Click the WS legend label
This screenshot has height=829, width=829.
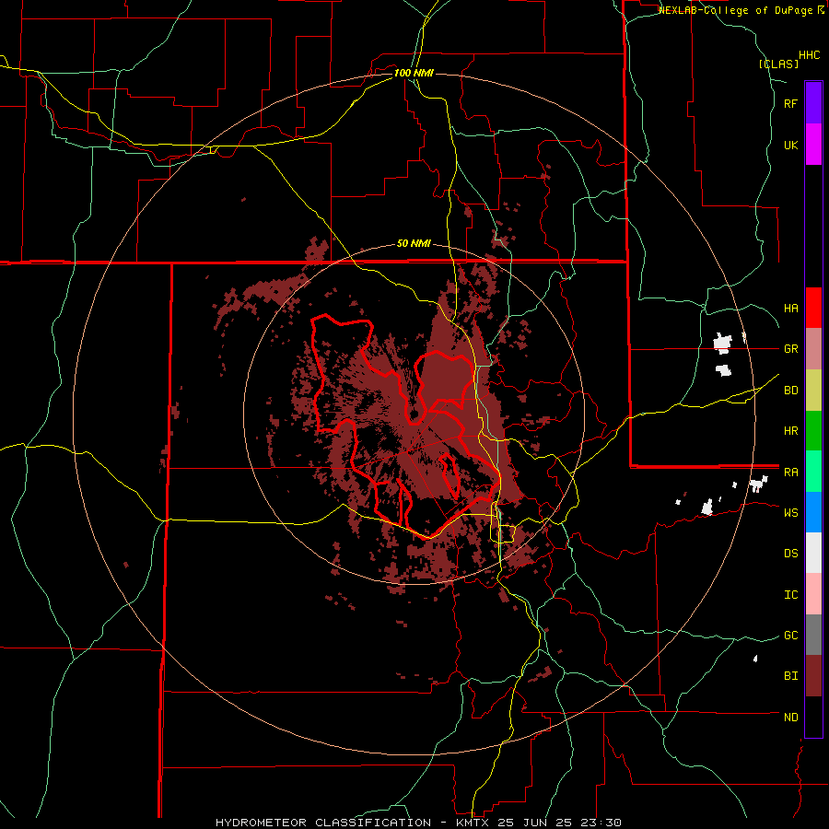791,513
